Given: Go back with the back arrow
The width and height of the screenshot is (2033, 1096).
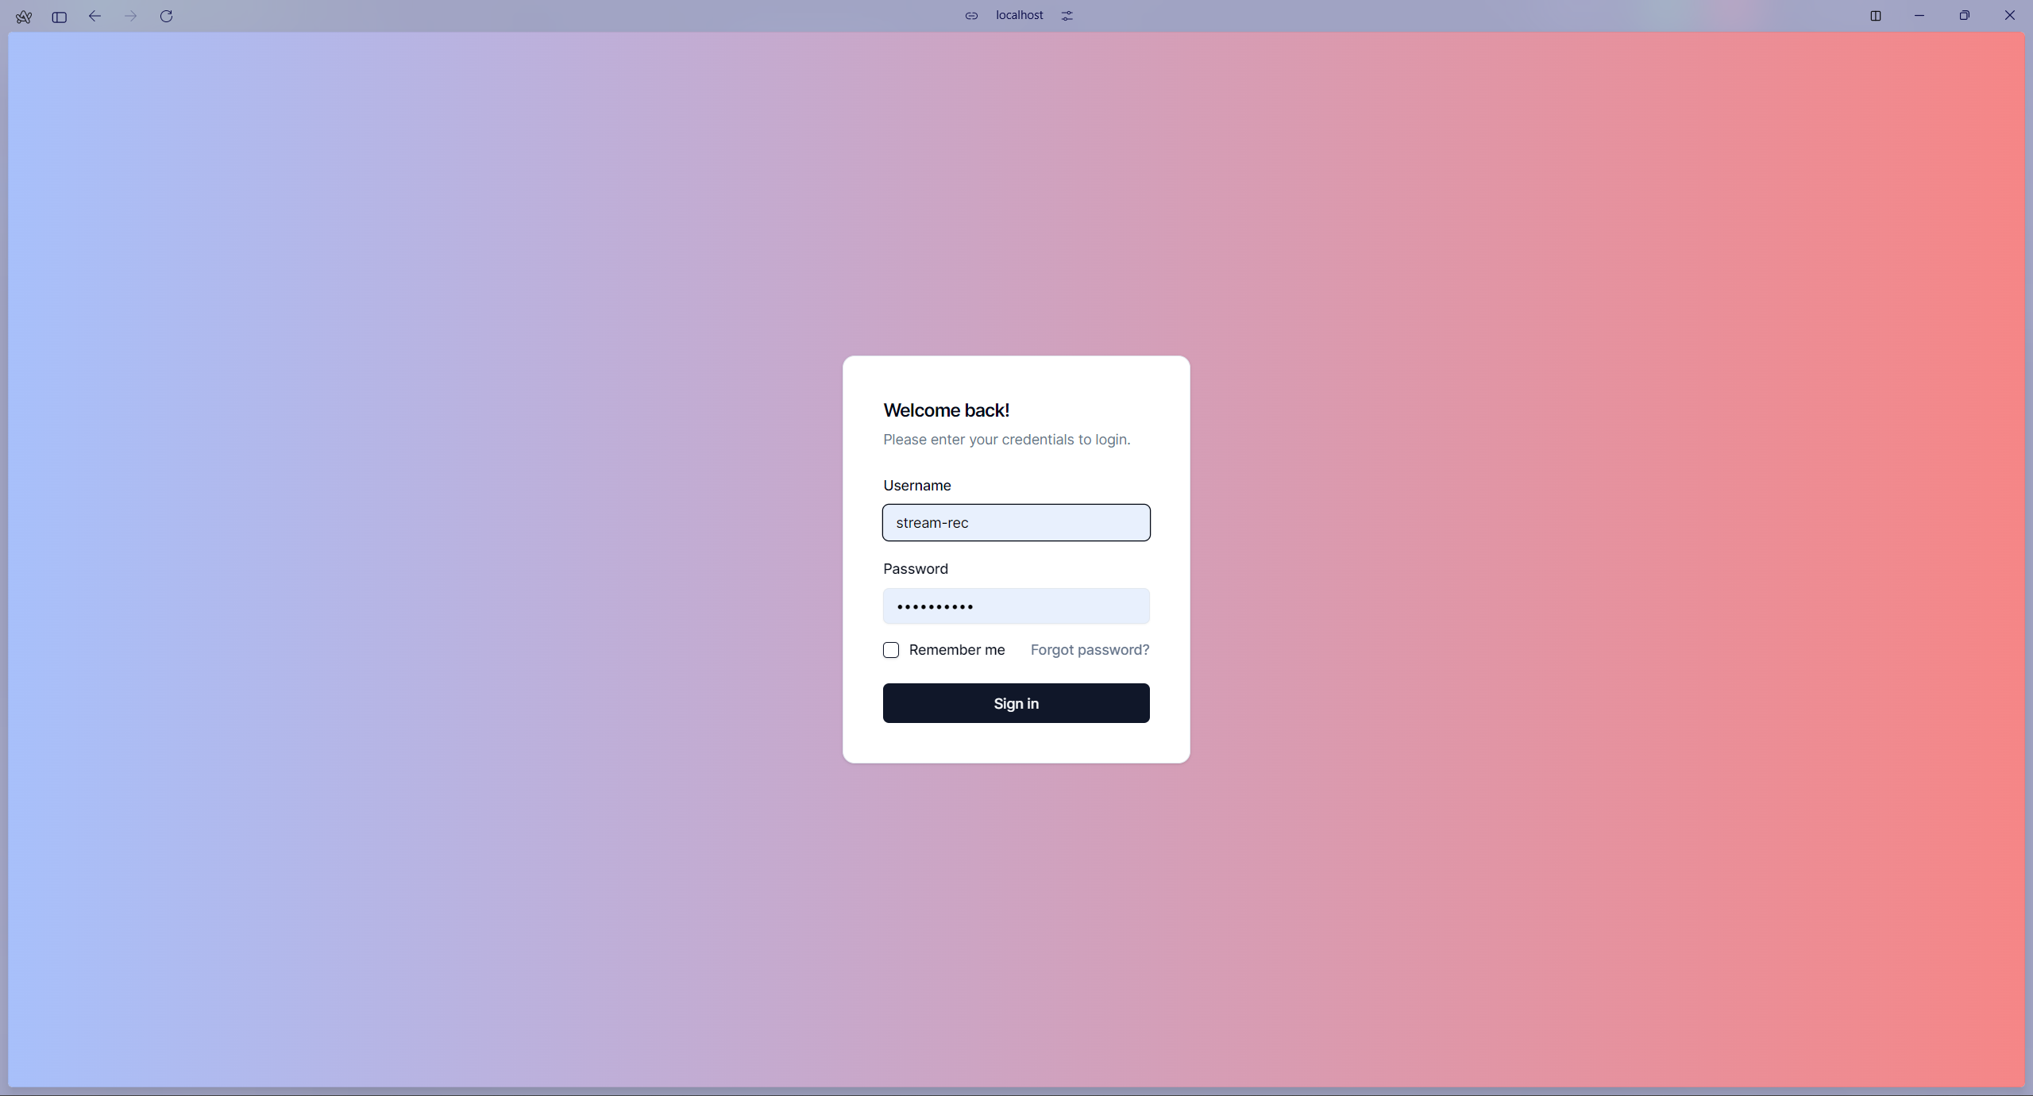Looking at the screenshot, I should click(95, 16).
